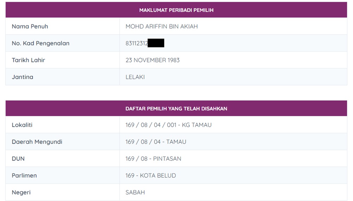
Task: Click the birth date 23 November 1983
Action: tap(152, 60)
